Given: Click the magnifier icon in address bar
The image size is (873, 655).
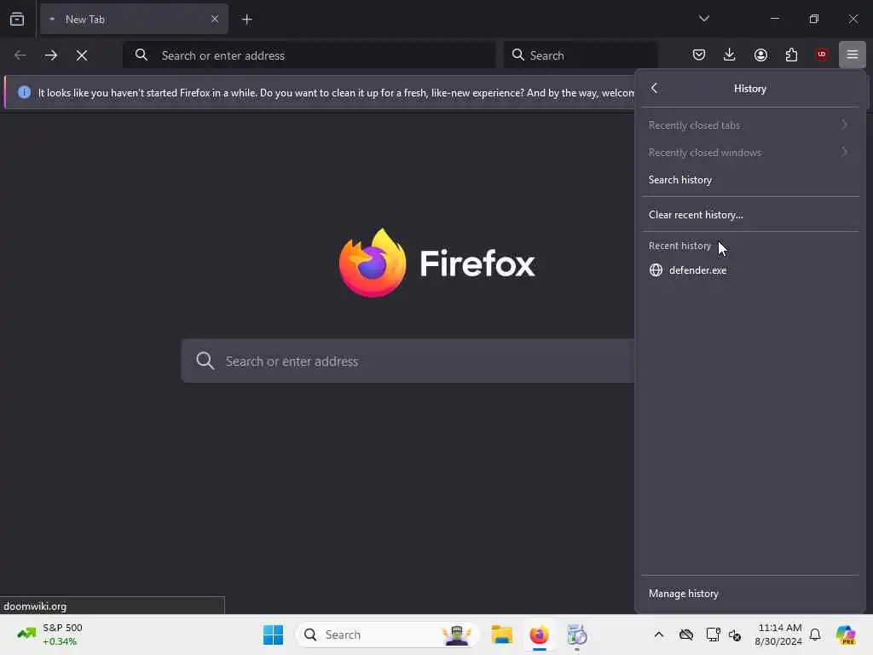Looking at the screenshot, I should point(142,55).
